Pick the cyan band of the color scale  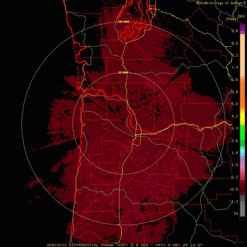242,151
